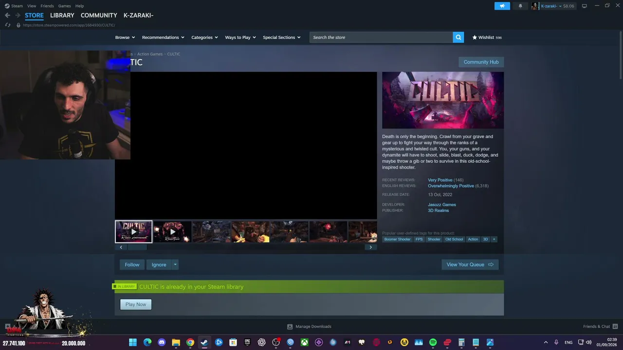Open the Wishlist link
Viewport: 623px width, 350px height.
pos(487,37)
